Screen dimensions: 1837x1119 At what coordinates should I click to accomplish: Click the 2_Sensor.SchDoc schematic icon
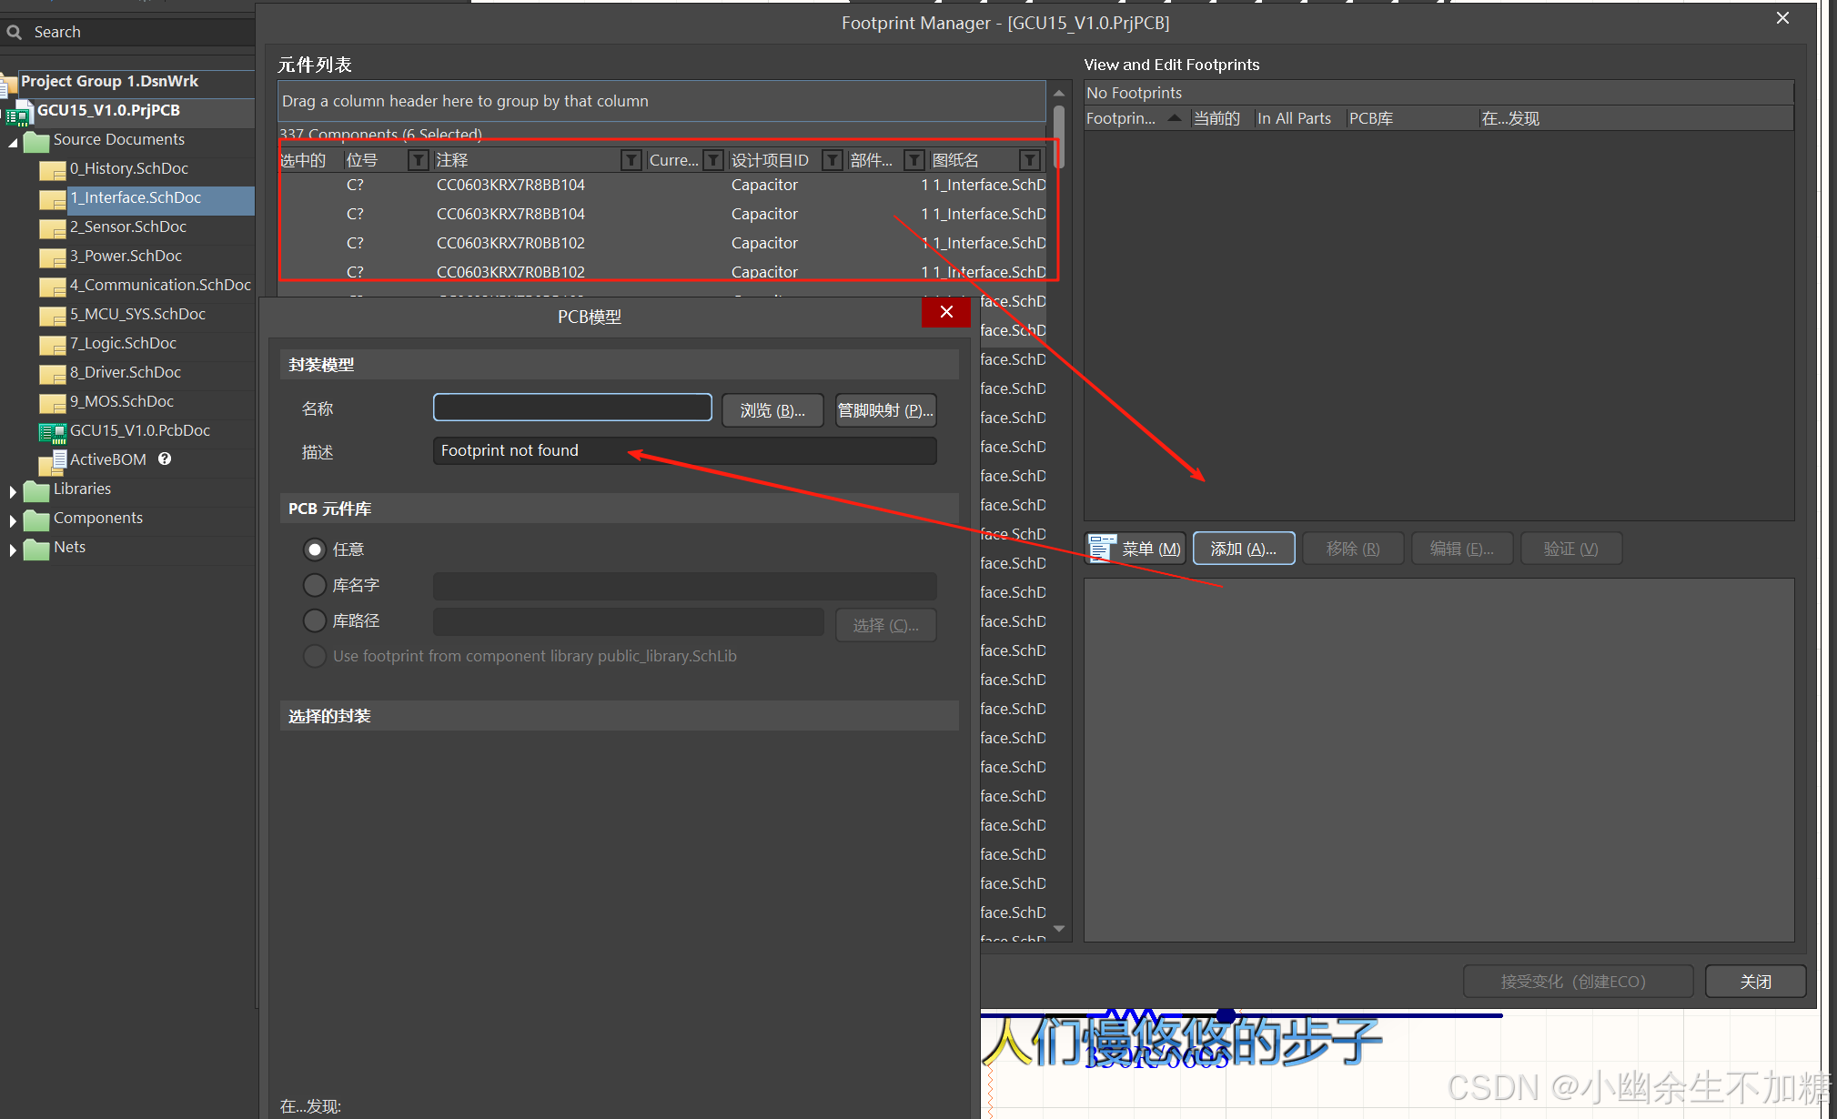(53, 228)
